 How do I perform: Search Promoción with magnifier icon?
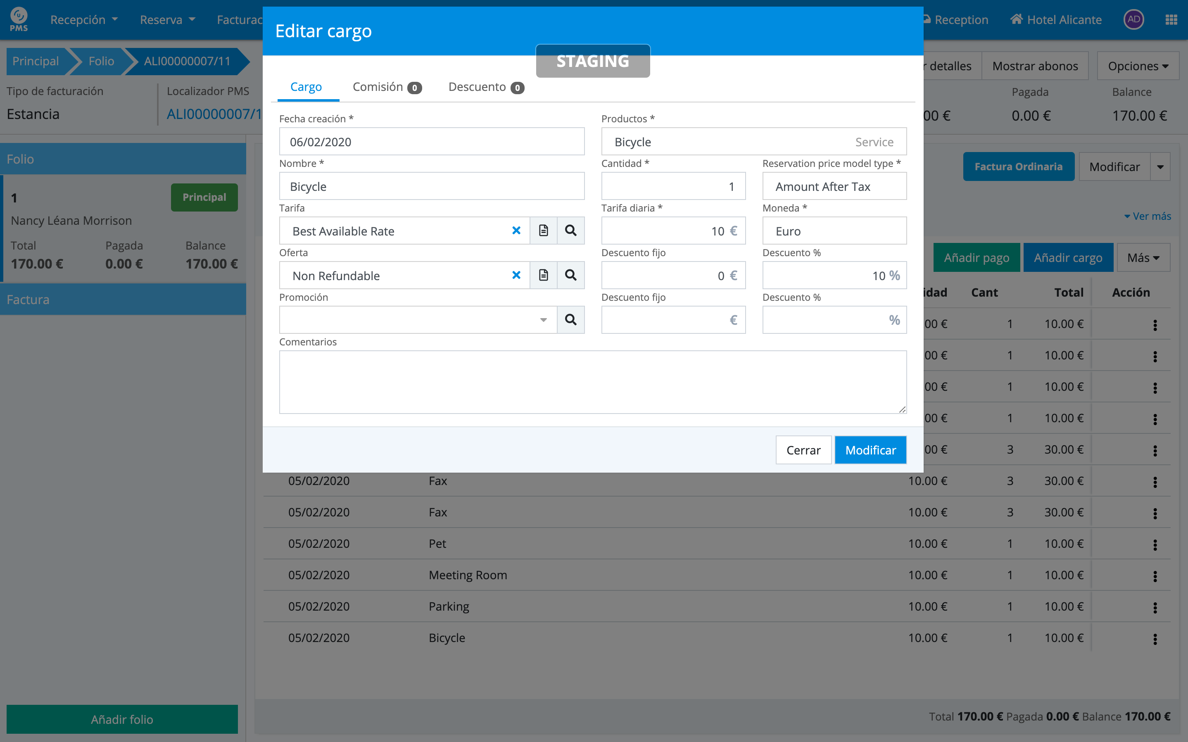point(570,320)
